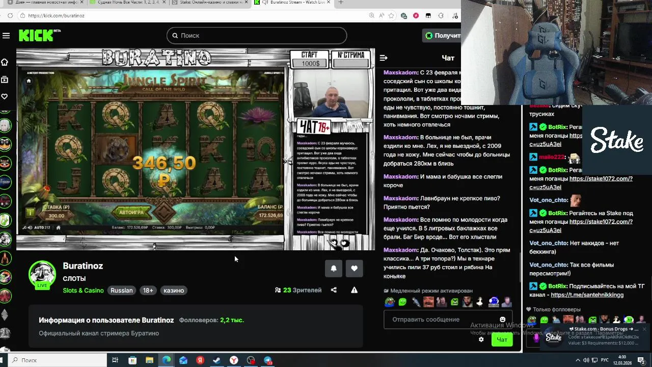Viewport: 652px width, 367px height.
Task: Focus the Отправить сообщение chat field
Action: click(x=448, y=320)
